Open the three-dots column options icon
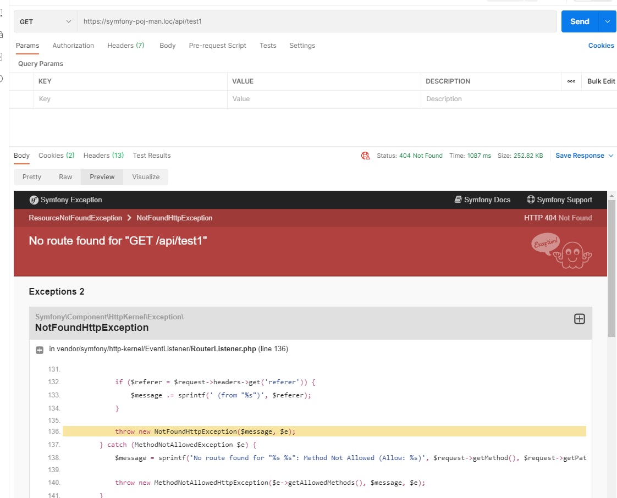 pos(571,81)
